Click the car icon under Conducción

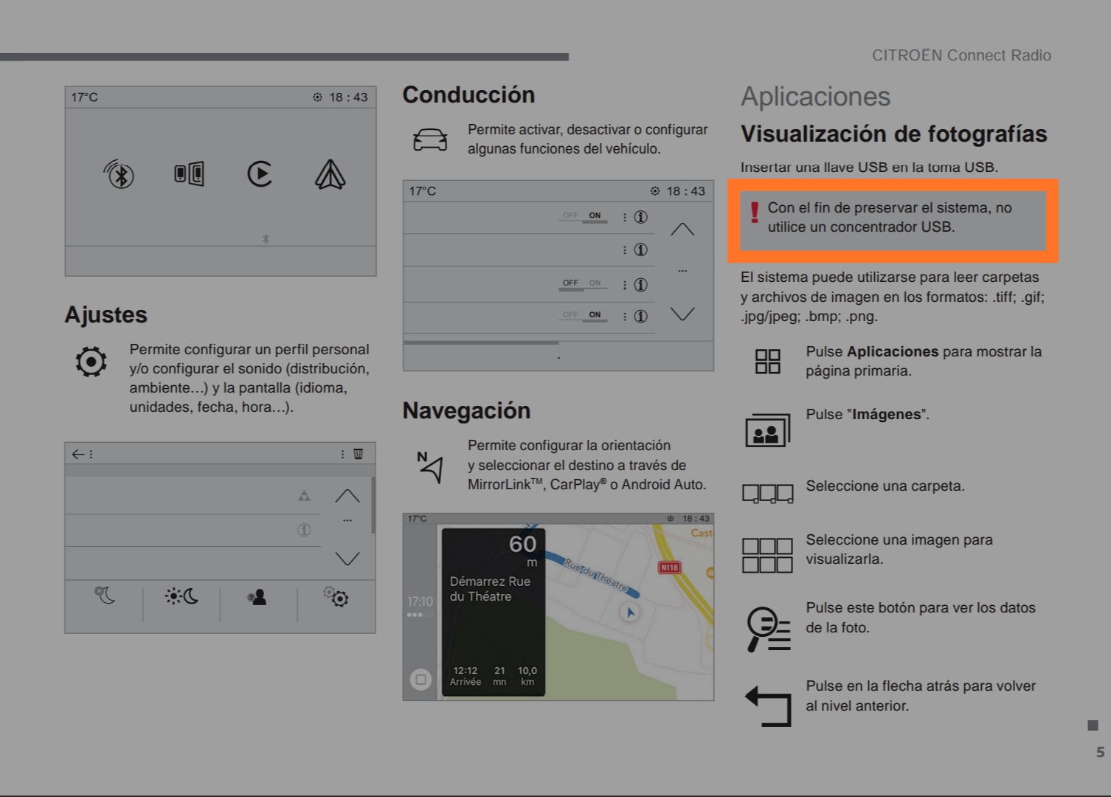430,139
